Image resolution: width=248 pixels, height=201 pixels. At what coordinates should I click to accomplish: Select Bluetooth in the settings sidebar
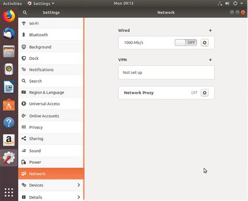51,35
